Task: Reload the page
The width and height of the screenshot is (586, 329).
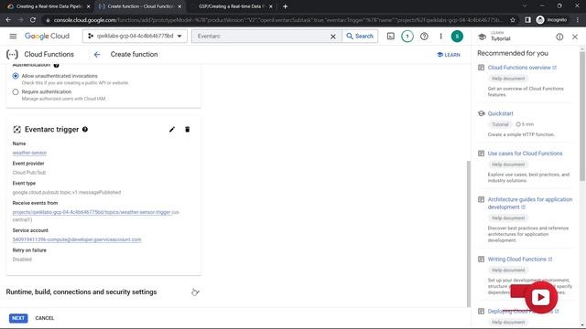Action: [33, 20]
